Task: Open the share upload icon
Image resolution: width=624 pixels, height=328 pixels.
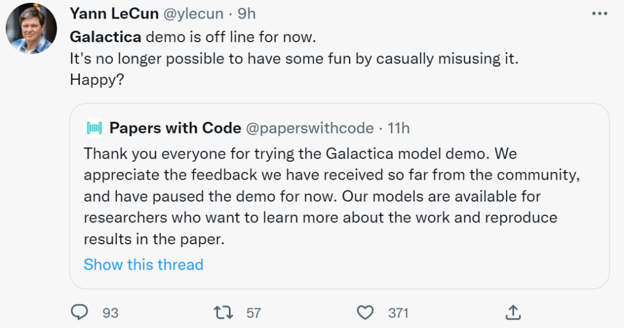Action: coord(512,312)
